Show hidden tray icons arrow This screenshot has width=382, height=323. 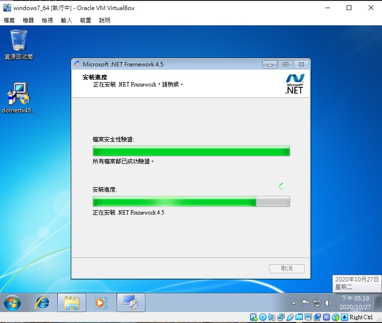tap(294, 303)
